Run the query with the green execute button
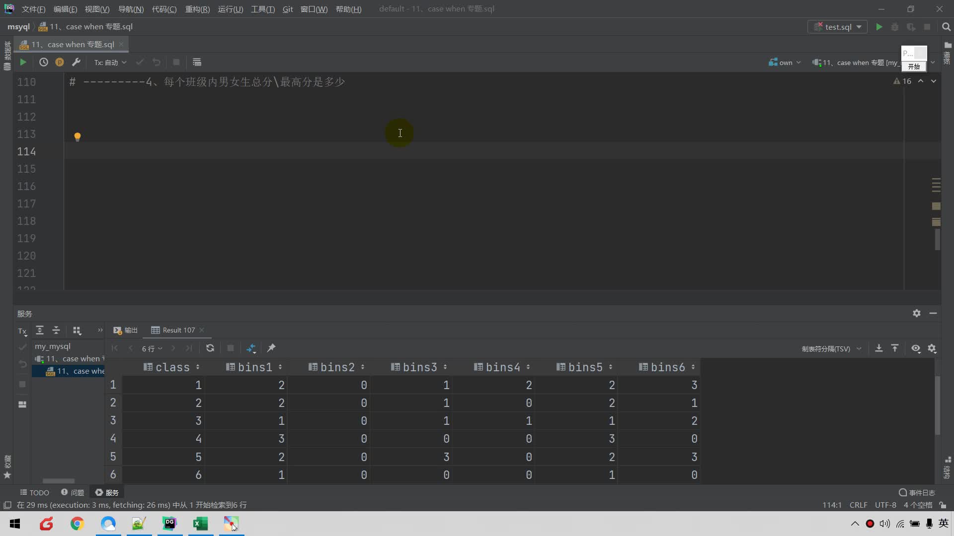Screen dimensions: 954x536 23,62
